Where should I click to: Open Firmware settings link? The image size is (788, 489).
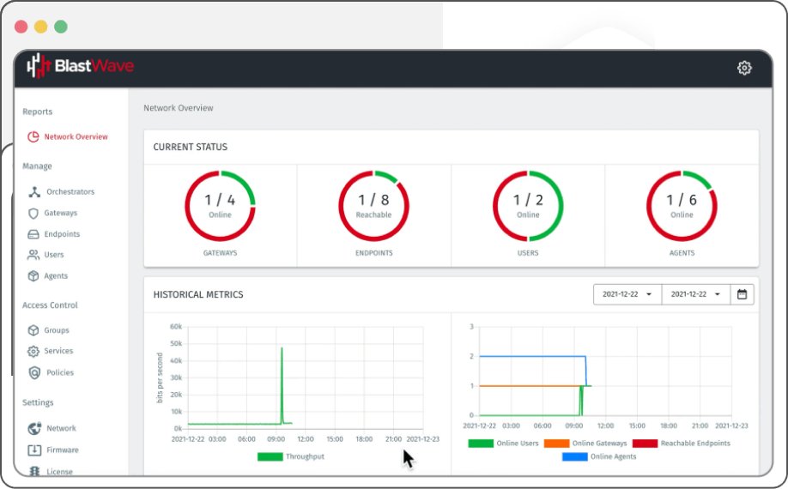point(63,450)
